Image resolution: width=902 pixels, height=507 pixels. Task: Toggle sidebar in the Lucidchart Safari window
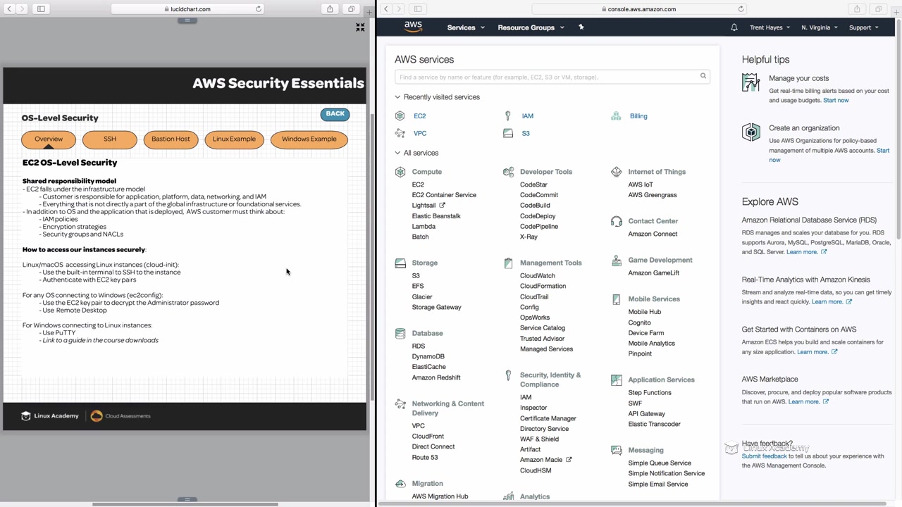pyautogui.click(x=41, y=9)
